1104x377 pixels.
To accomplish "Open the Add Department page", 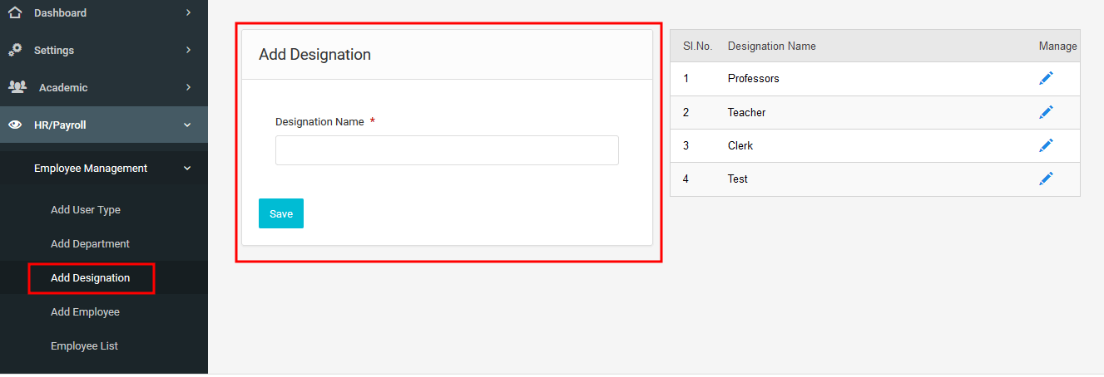I will click(90, 244).
